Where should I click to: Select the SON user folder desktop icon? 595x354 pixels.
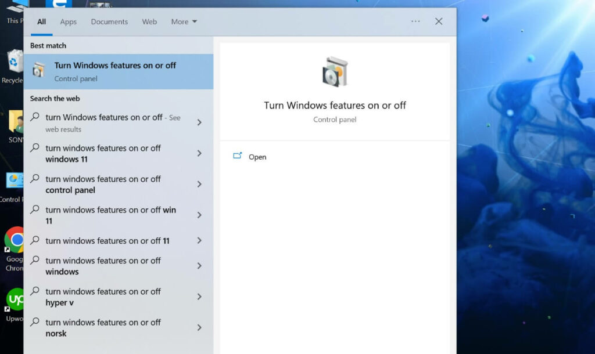tap(15, 127)
